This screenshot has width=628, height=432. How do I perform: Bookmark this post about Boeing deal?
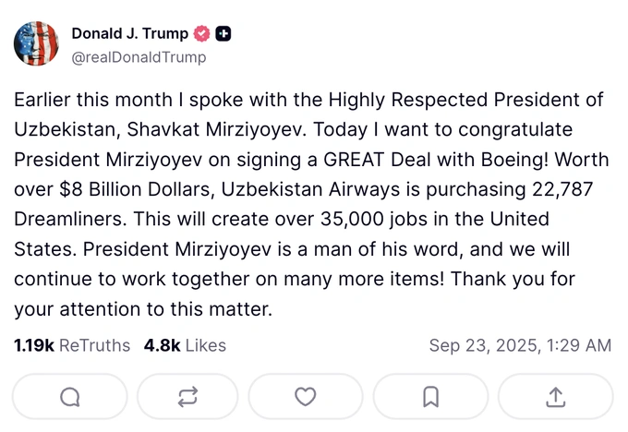pos(430,396)
